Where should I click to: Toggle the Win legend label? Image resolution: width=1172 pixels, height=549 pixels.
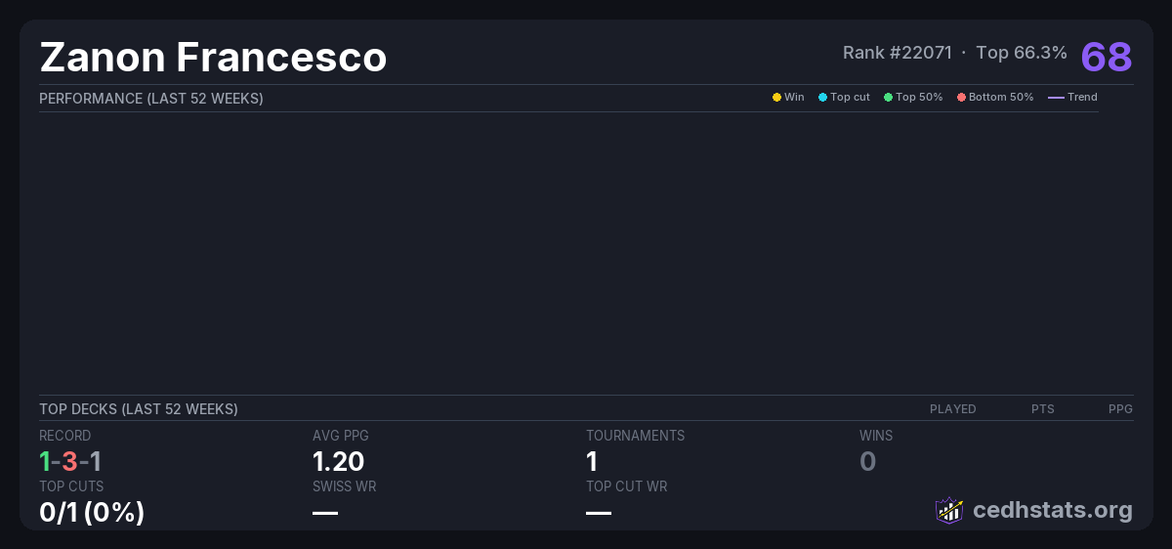[x=794, y=98]
